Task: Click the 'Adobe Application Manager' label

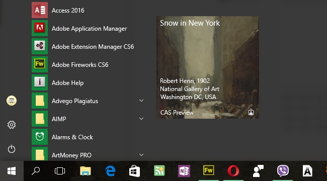Action: [89, 29]
